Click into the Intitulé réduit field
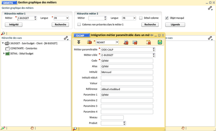 127,78
